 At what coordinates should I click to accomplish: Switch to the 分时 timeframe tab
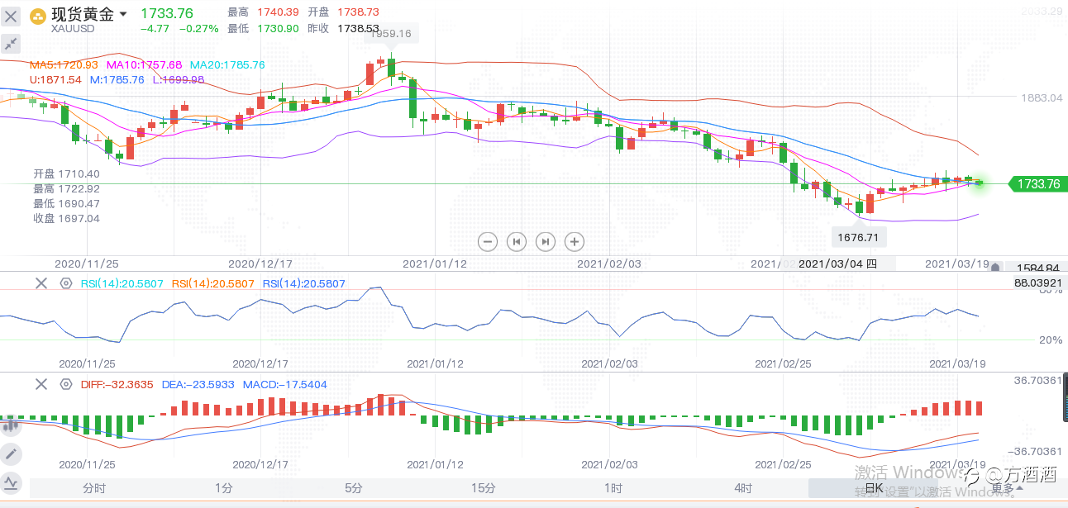pos(94,488)
